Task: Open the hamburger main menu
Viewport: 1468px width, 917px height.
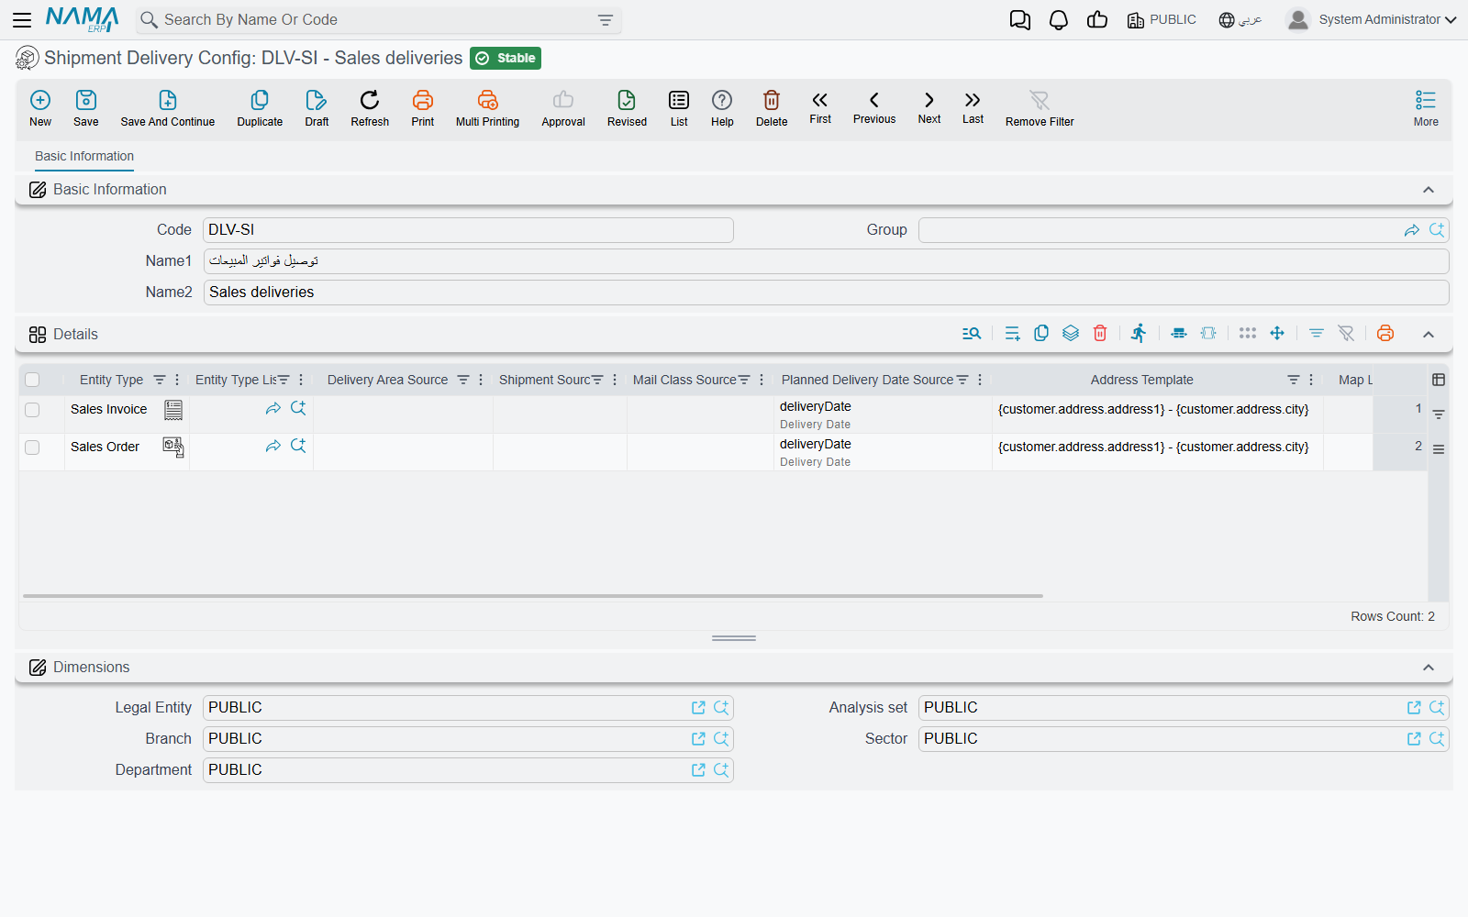Action: pyautogui.click(x=22, y=20)
